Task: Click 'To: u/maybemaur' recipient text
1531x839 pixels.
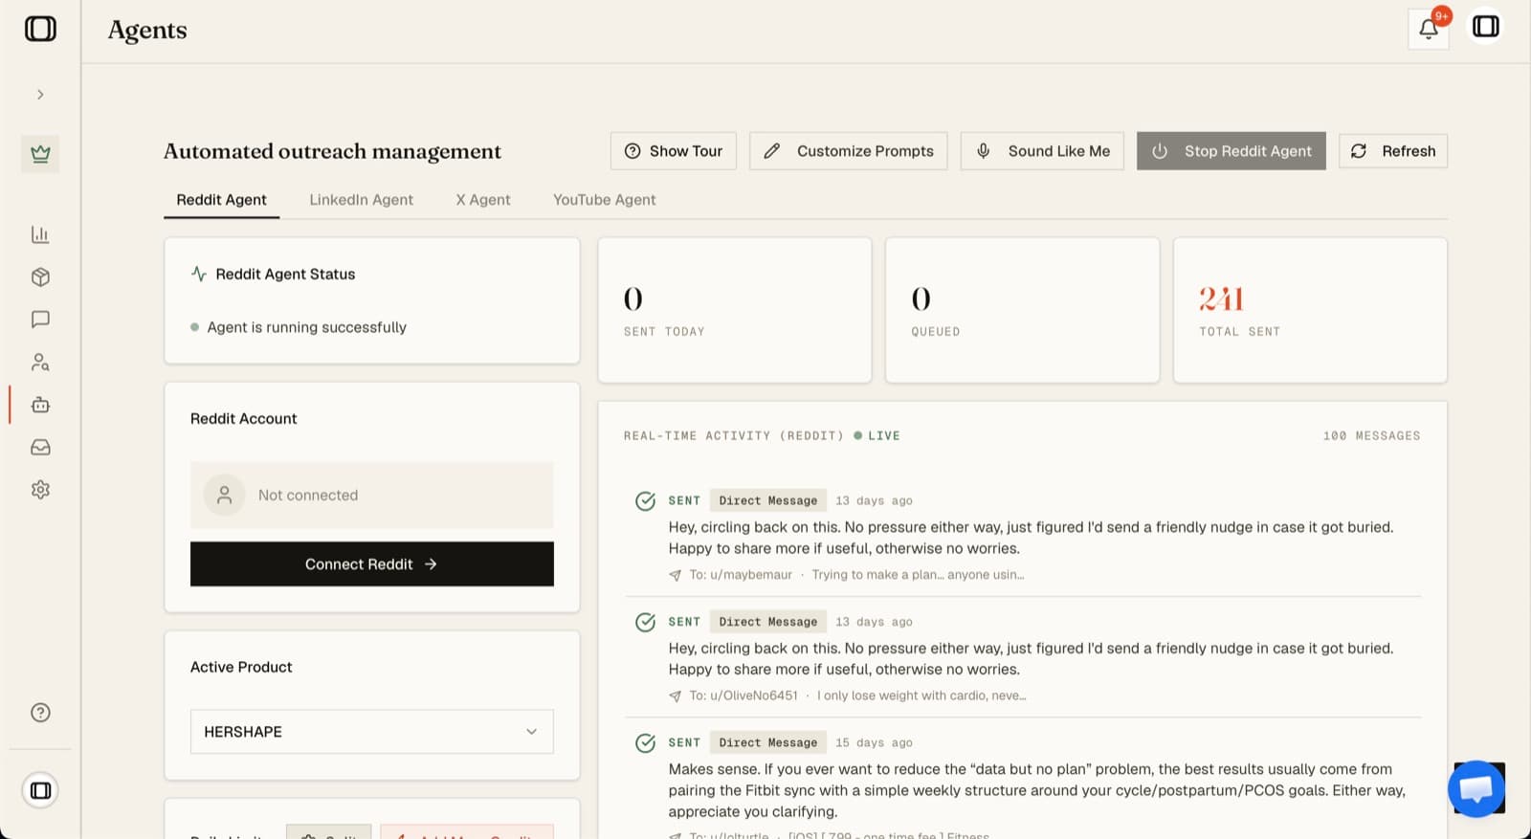Action: coord(741,575)
